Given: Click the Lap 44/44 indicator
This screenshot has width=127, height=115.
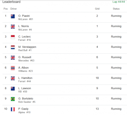Looking at the screenshot, I should (119, 2).
